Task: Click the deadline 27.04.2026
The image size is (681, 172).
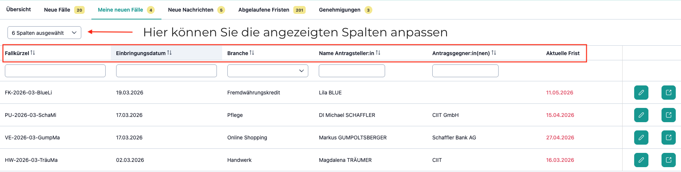Action: coord(560,138)
